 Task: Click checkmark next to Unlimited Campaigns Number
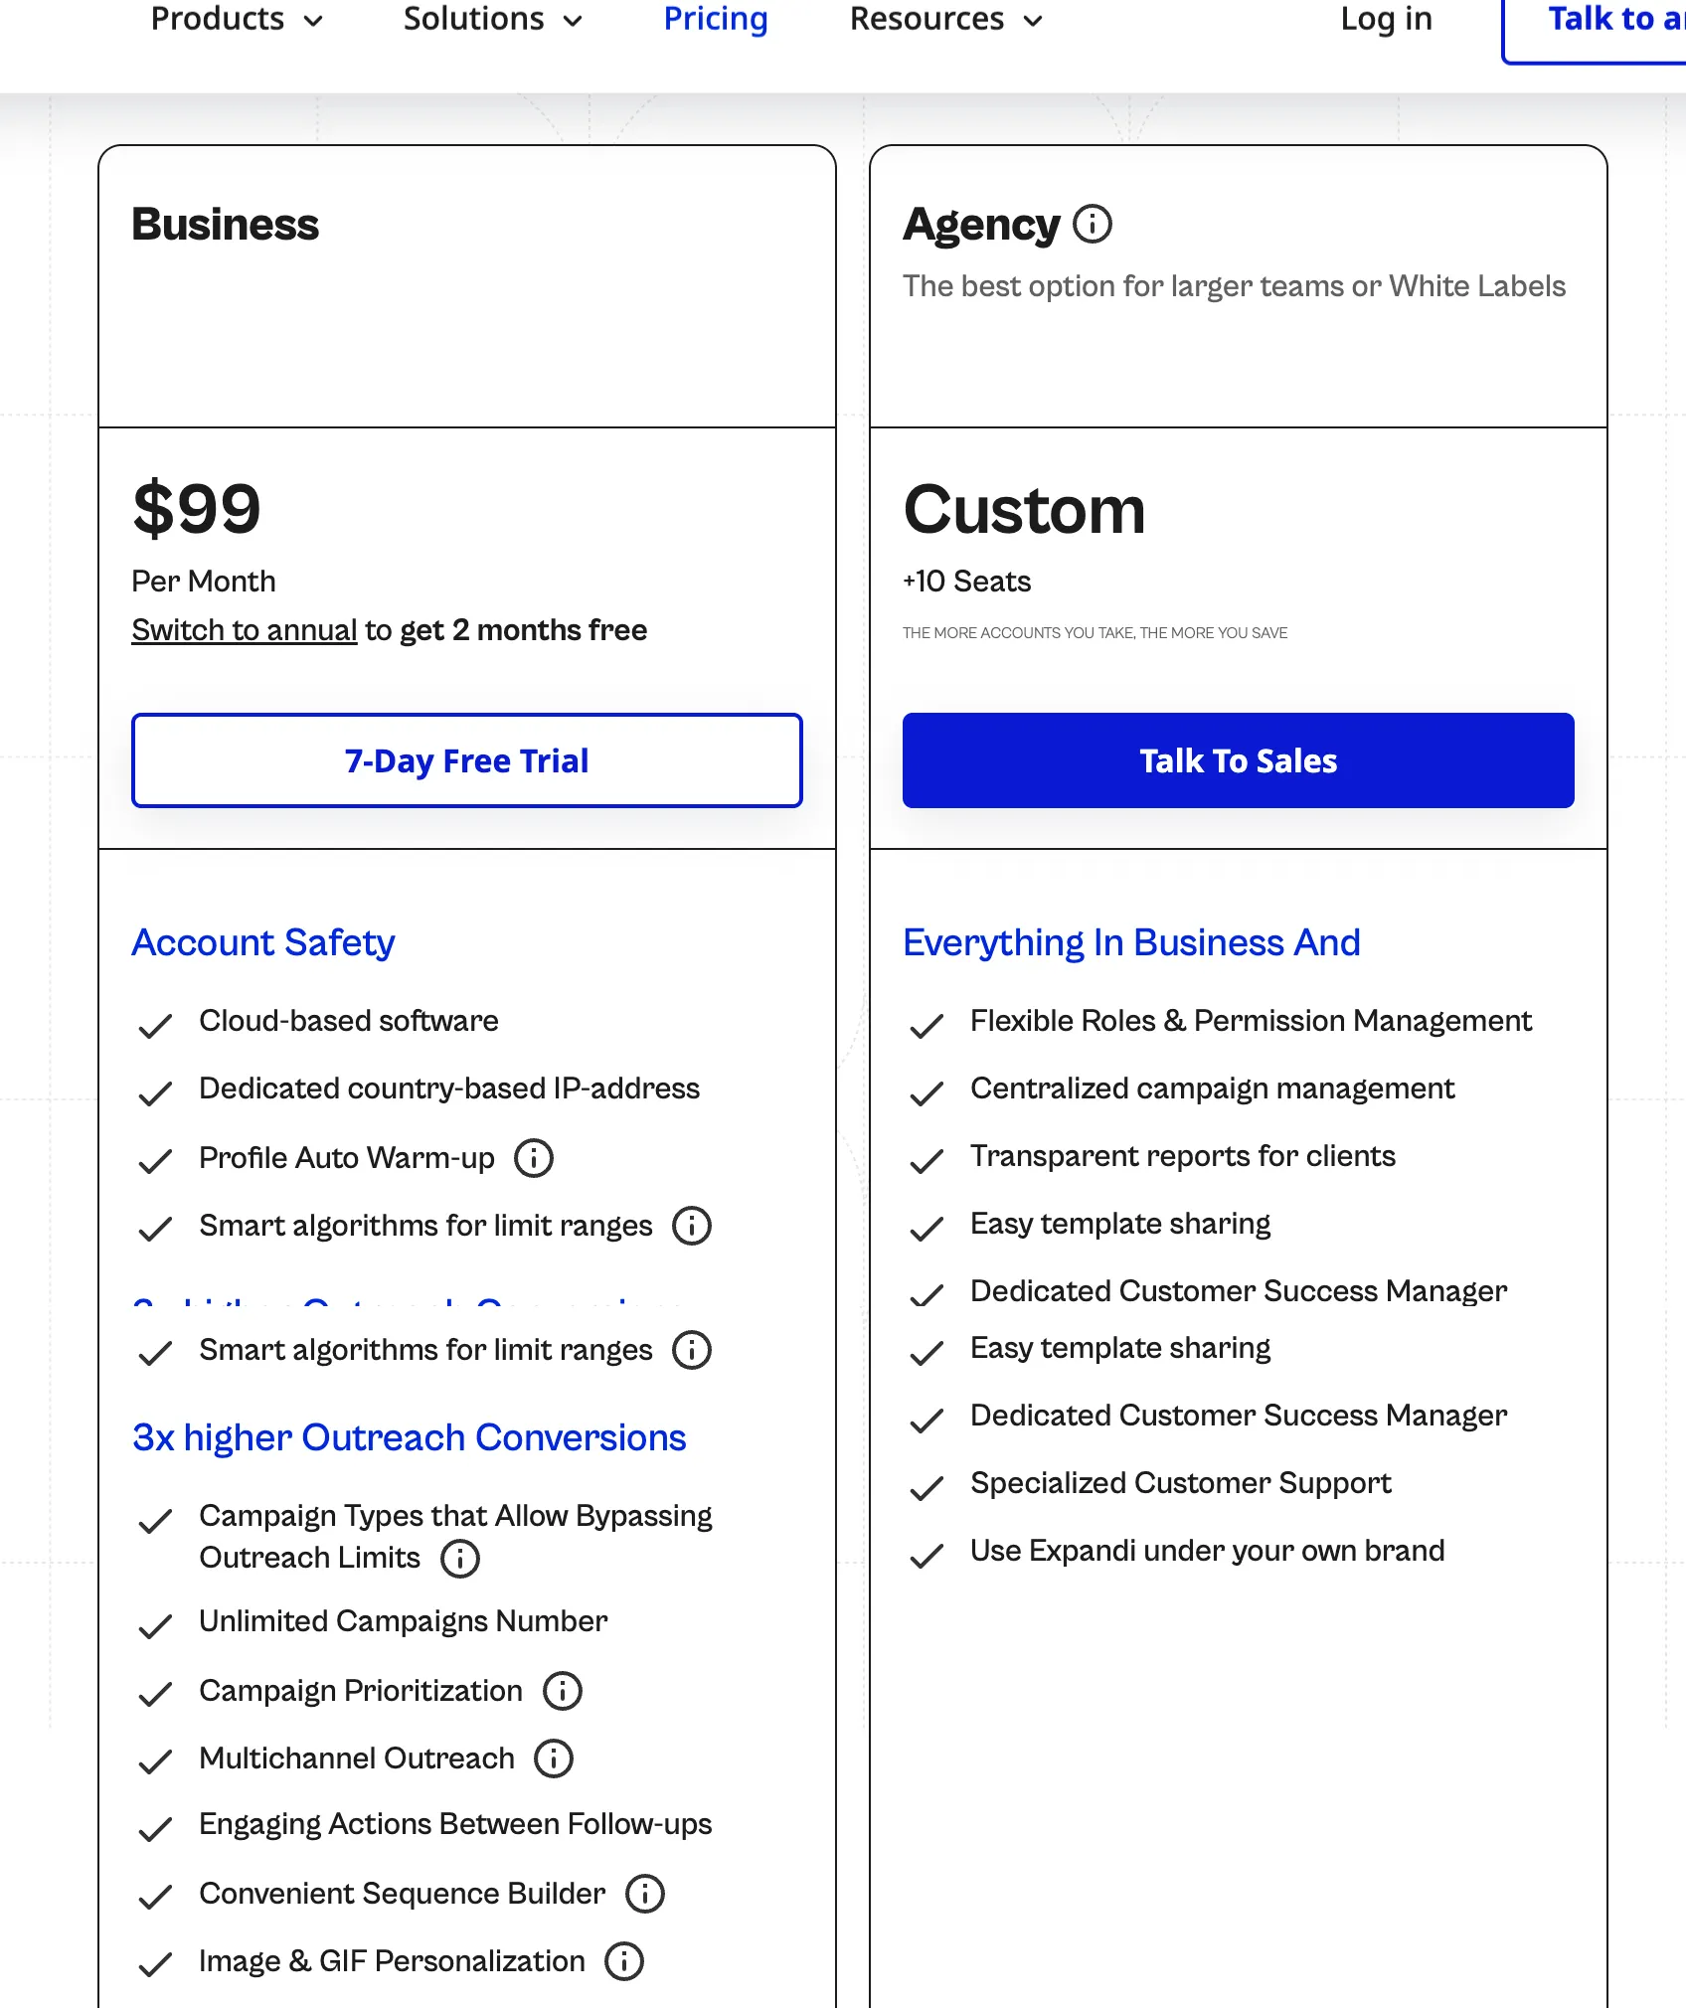(155, 1625)
